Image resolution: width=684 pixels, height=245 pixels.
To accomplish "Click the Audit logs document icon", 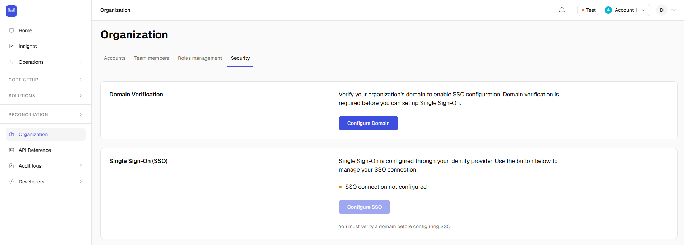I will tap(11, 166).
